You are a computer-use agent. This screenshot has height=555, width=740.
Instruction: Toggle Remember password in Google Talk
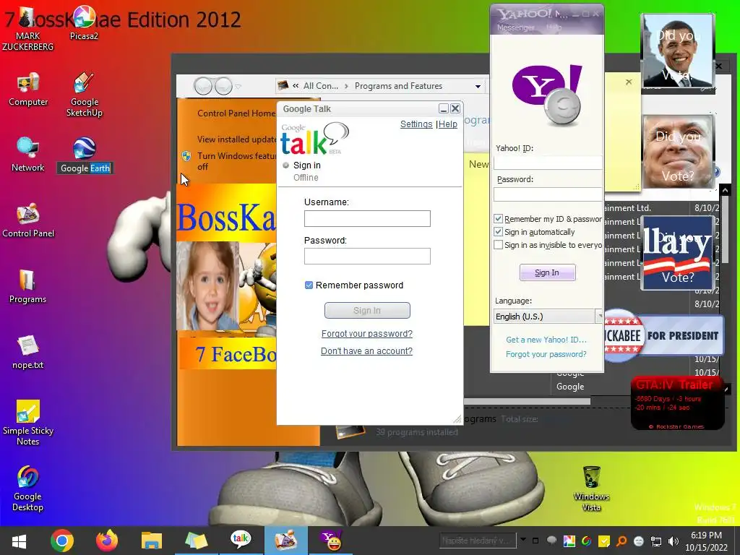coord(309,285)
